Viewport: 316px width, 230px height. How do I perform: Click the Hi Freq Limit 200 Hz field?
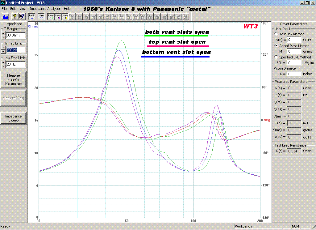click(16, 50)
